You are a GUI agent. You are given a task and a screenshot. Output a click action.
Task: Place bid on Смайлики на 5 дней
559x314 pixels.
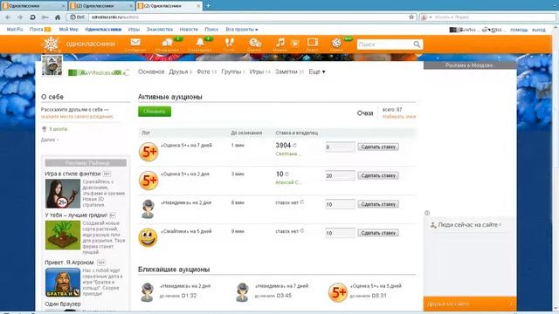tap(378, 233)
